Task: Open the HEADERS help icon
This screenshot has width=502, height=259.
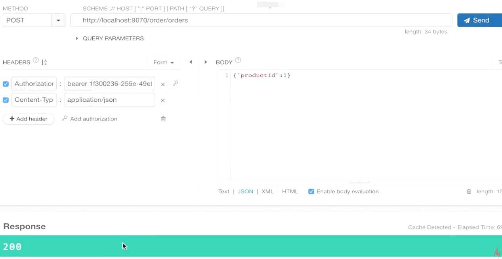Action: pos(36,61)
